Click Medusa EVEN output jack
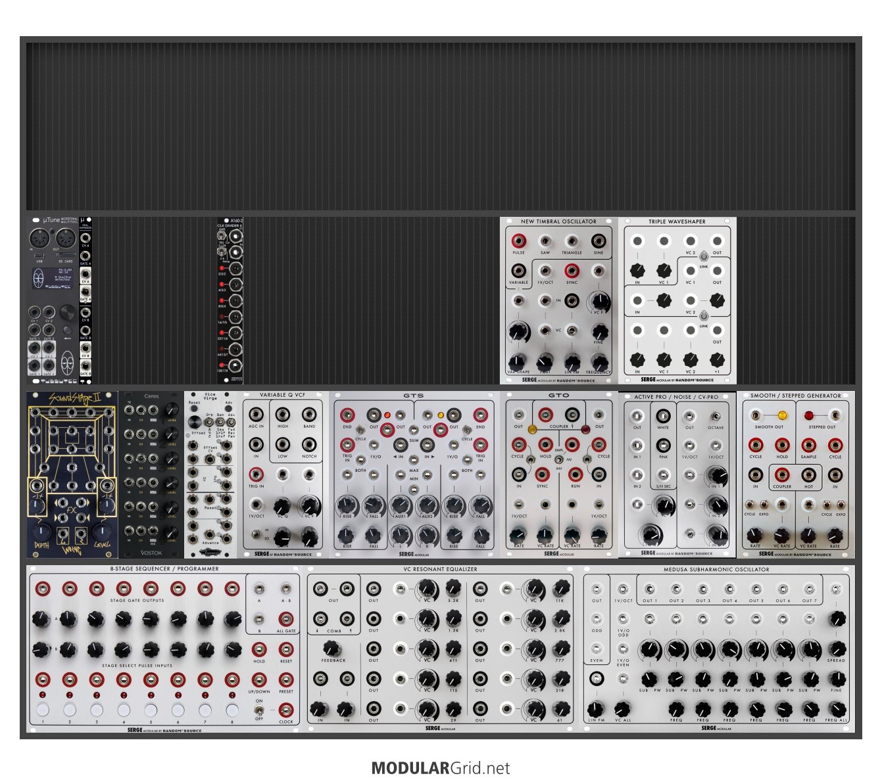882x782 pixels. pyautogui.click(x=597, y=649)
